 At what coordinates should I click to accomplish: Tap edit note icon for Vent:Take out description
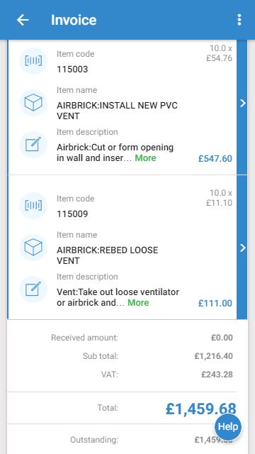coord(33,289)
